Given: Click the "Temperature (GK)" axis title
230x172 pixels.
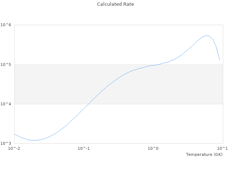Looking at the screenshot, I should 204,154.
